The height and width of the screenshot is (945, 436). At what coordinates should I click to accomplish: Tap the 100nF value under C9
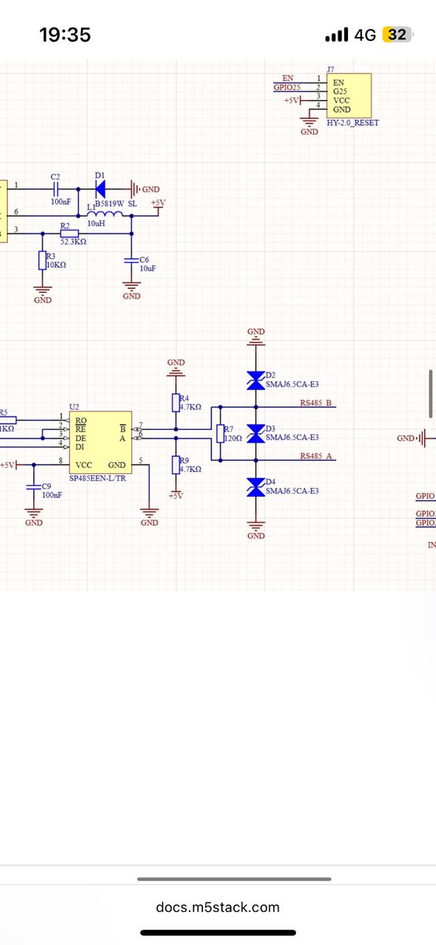52,495
